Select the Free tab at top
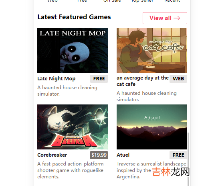The height and width of the screenshot is (186, 206). [x=82, y=1]
